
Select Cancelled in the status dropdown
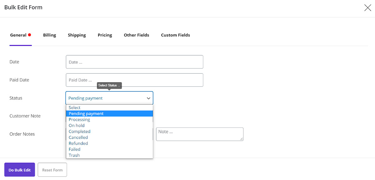(78, 137)
